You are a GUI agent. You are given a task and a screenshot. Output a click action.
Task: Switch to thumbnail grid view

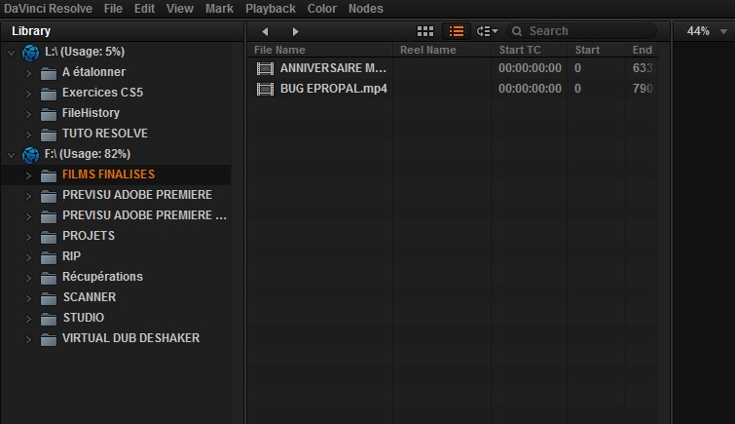425,31
